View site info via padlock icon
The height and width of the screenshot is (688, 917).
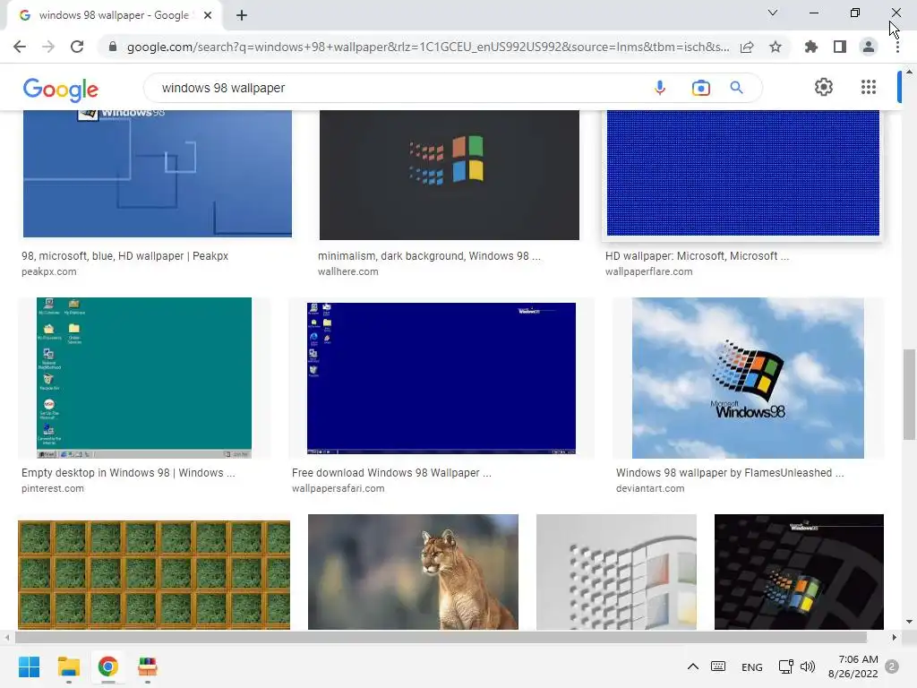point(113,47)
